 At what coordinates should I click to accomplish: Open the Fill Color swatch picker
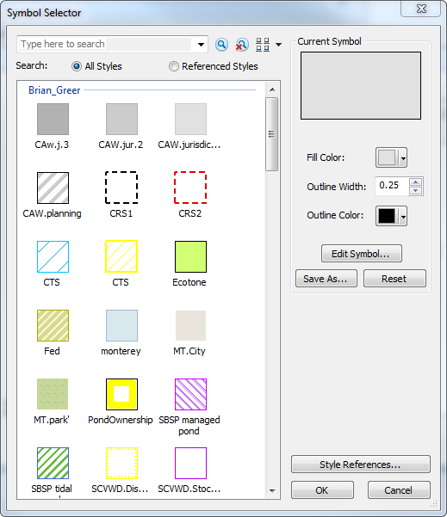[x=391, y=157]
